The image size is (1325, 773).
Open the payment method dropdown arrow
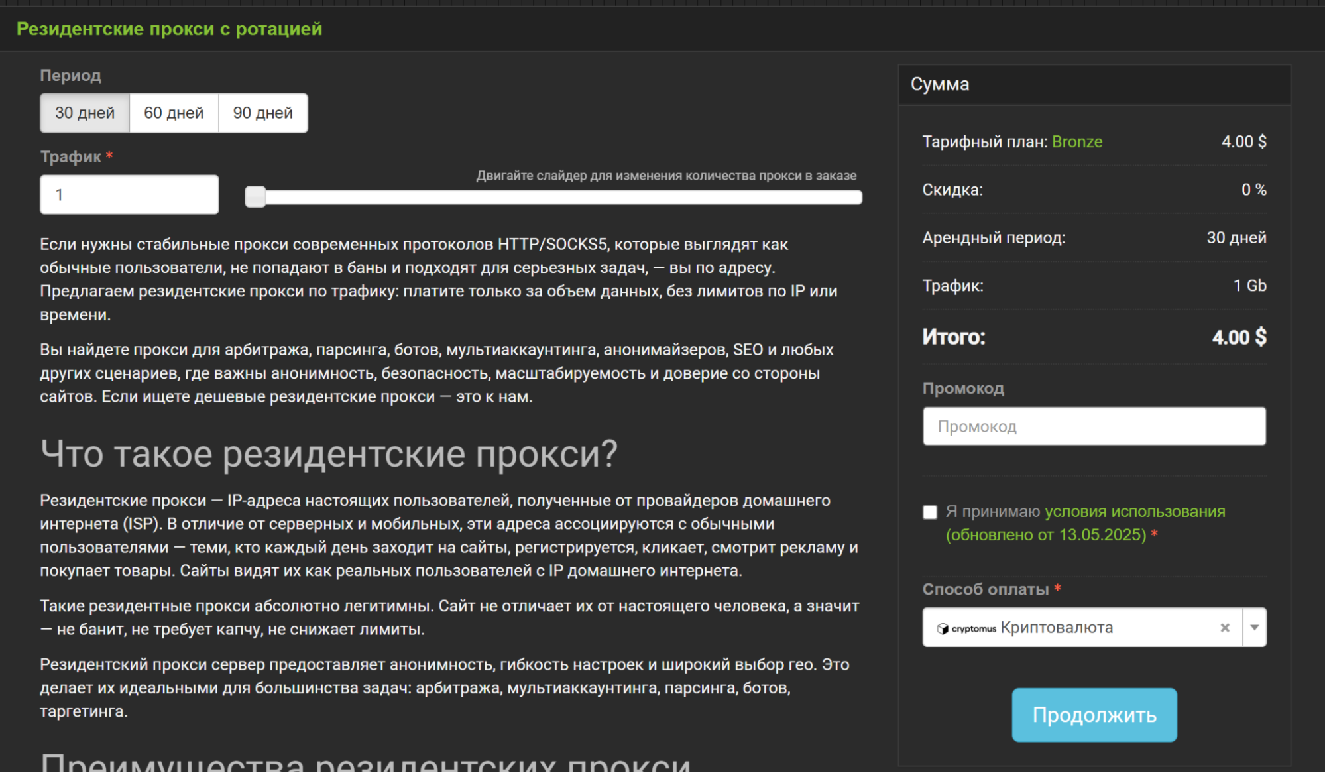pos(1253,627)
